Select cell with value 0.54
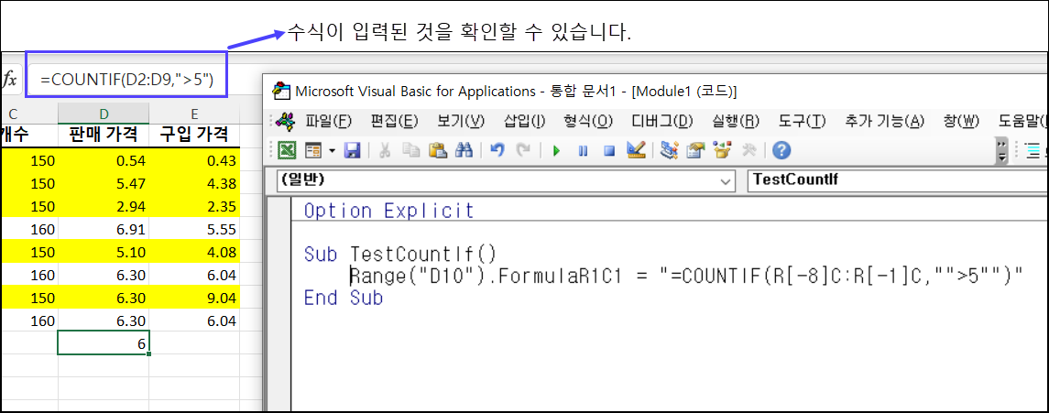This screenshot has height=413, width=1049. point(104,160)
